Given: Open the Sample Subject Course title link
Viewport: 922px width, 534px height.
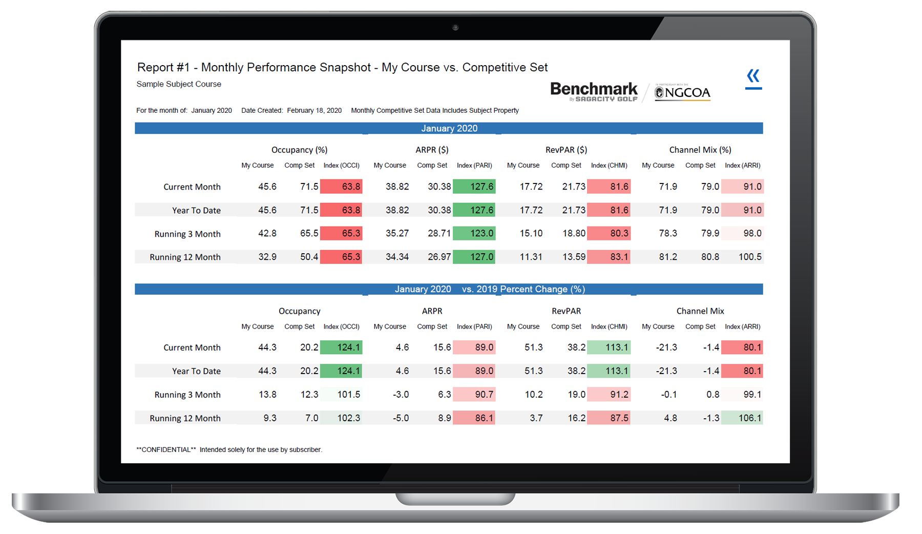Looking at the screenshot, I should pyautogui.click(x=178, y=84).
